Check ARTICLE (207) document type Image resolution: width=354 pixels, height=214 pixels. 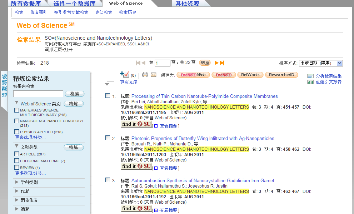pos(16,154)
